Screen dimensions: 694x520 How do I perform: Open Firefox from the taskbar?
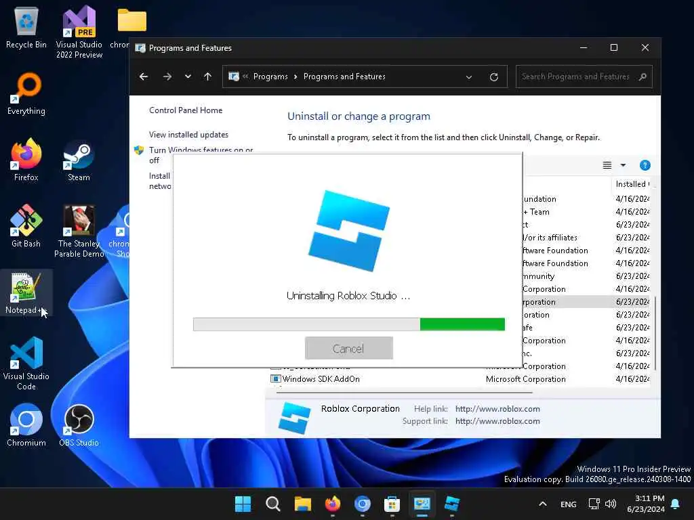[x=332, y=504]
